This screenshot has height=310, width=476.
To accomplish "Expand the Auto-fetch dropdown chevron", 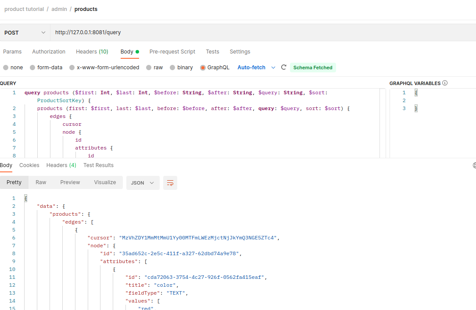I will coord(273,68).
